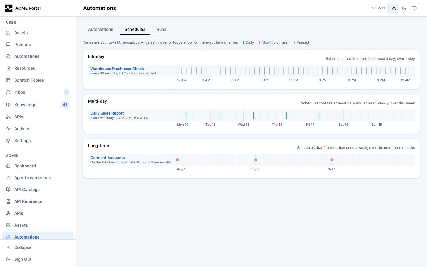Viewport: 427px width, 267px height.
Task: Select the Schedules tab
Action: coord(135,29)
